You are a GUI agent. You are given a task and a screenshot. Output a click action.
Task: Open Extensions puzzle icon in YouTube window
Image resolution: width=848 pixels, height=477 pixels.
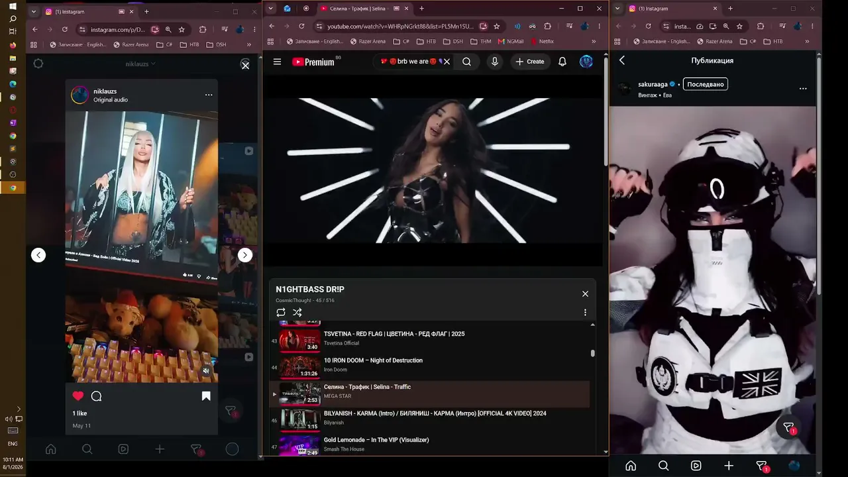click(x=547, y=26)
